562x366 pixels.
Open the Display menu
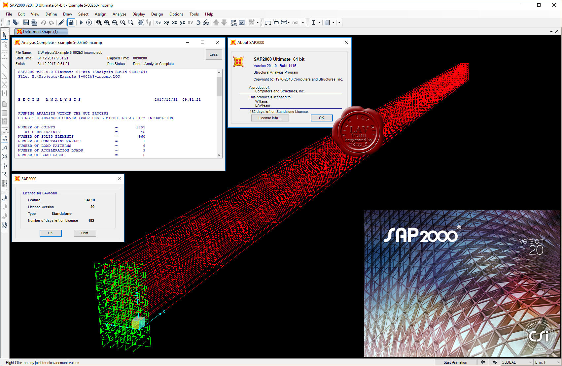(x=139, y=14)
